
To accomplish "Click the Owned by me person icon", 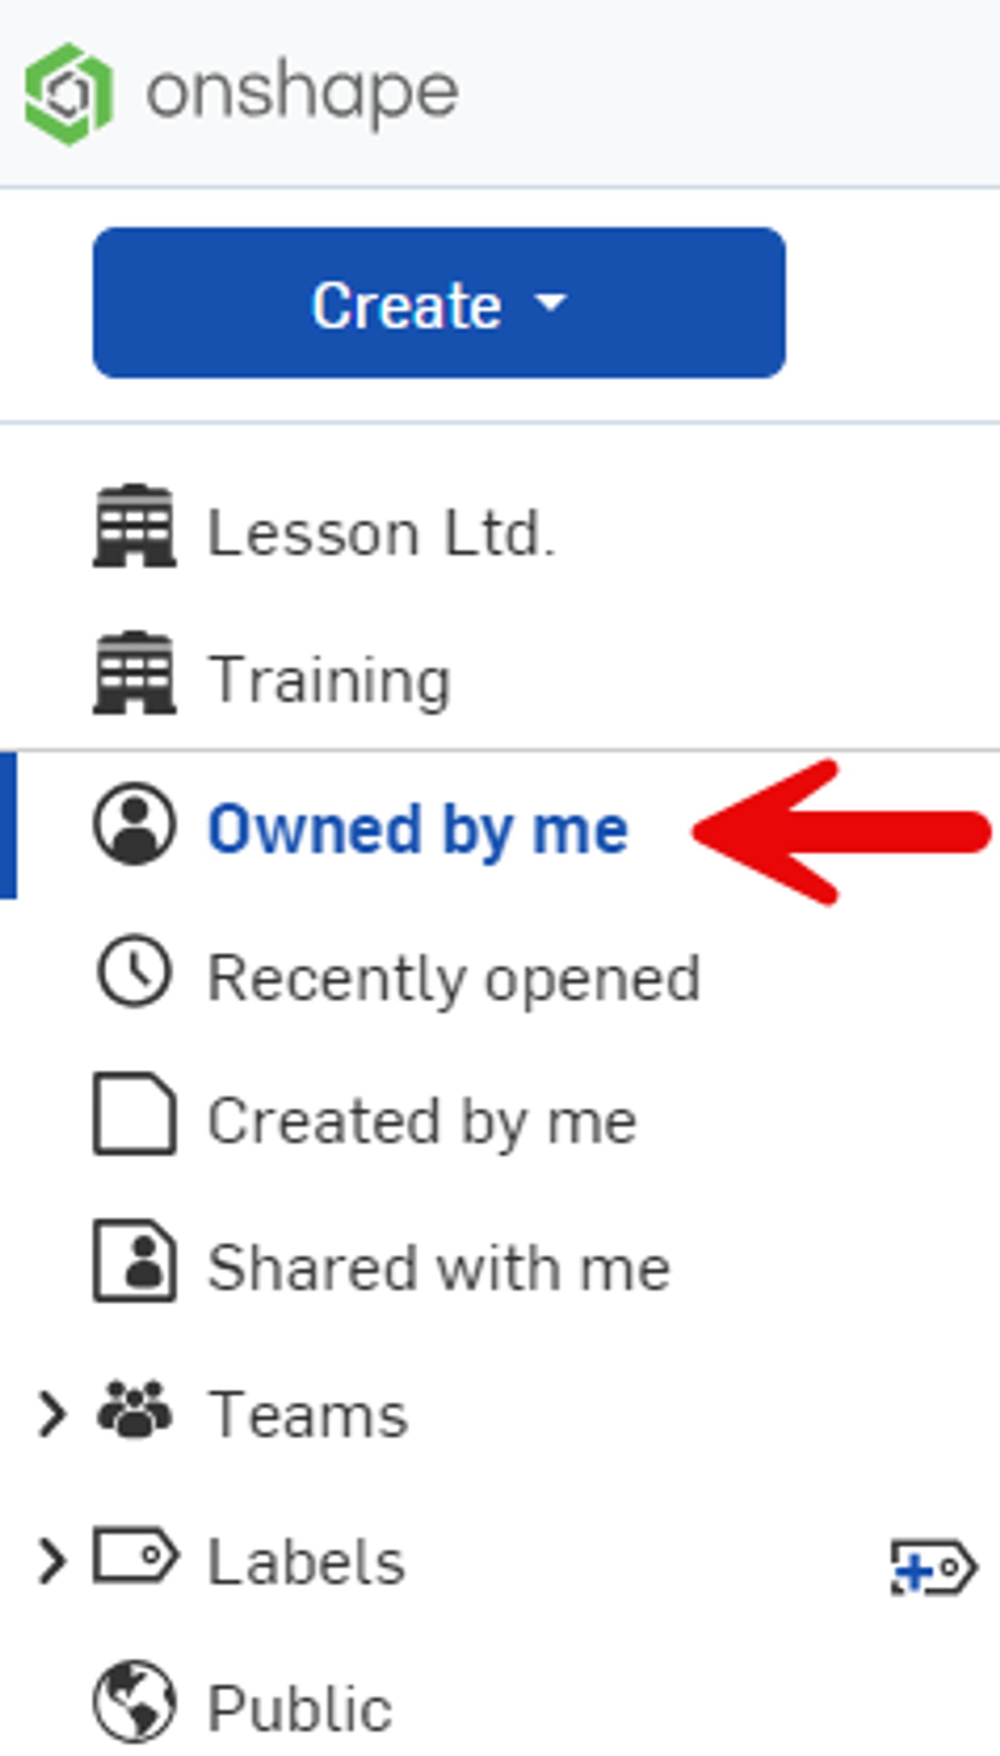I will [x=134, y=824].
